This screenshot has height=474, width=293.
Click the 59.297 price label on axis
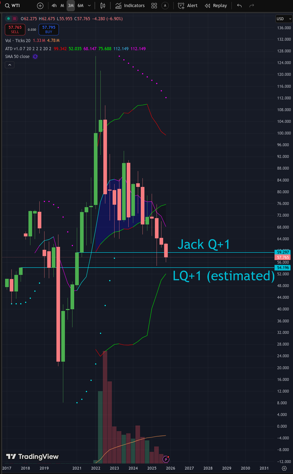pos(284,252)
